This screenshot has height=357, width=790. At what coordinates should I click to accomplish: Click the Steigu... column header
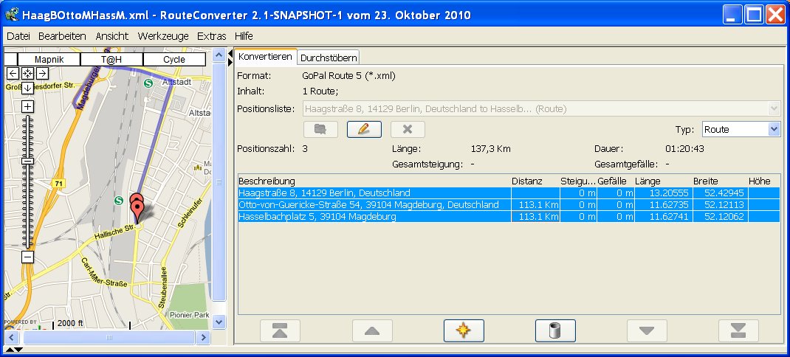pyautogui.click(x=578, y=181)
